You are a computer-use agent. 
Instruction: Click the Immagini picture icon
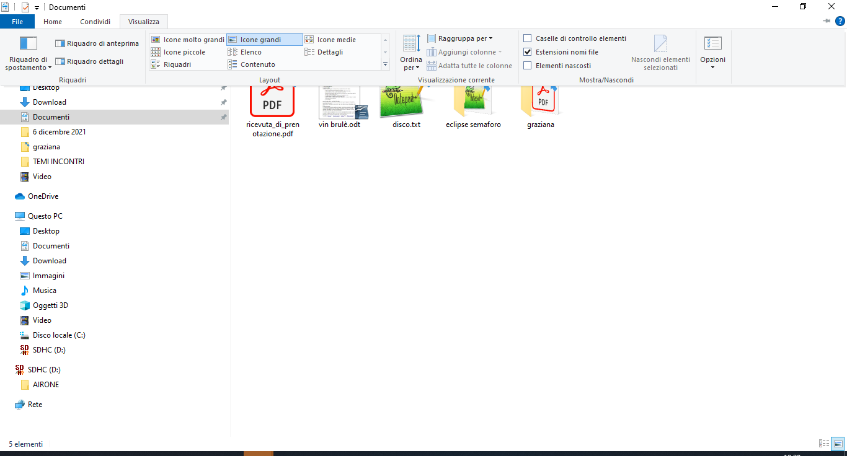click(x=25, y=276)
